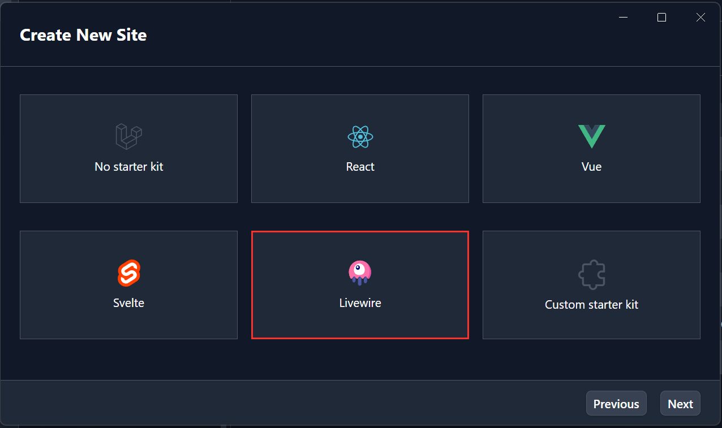Viewport: 722px width, 428px height.
Task: Minimize the Create New Site window
Action: pos(624,18)
